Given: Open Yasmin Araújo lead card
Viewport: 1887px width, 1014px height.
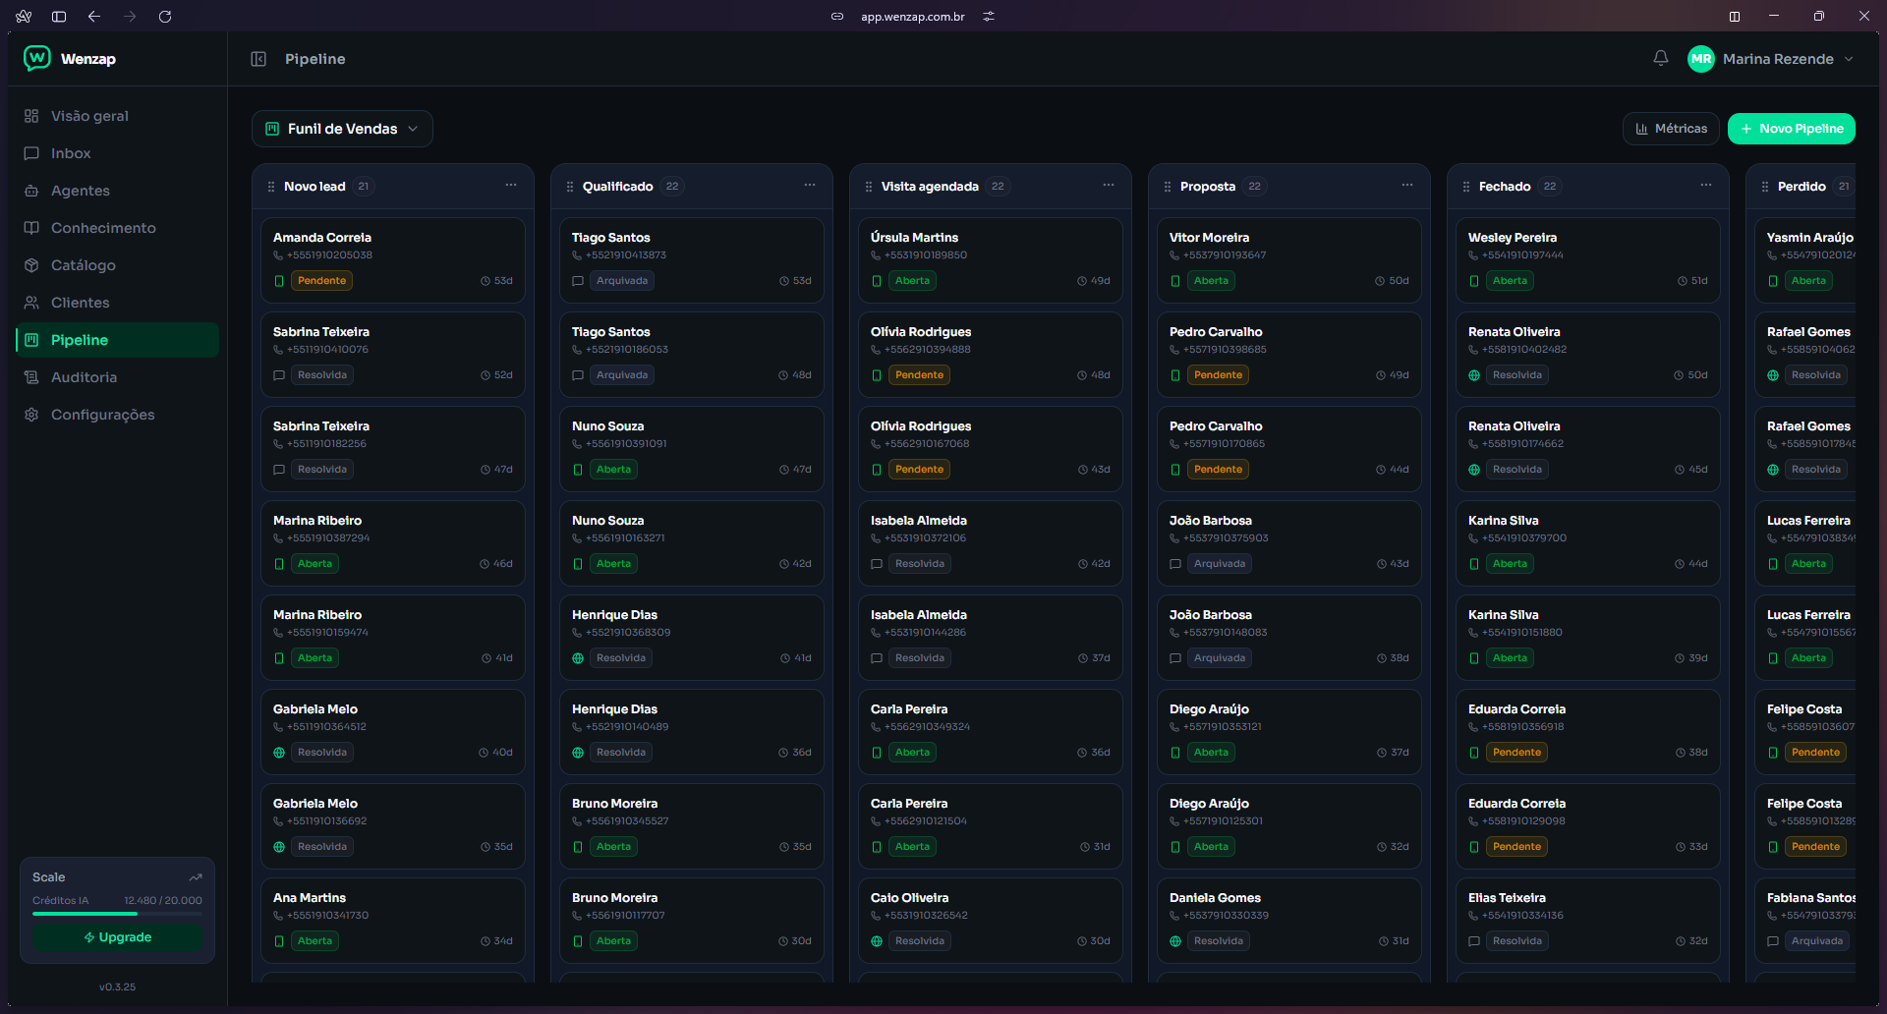Looking at the screenshot, I should pyautogui.click(x=1805, y=258).
